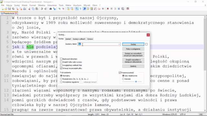Image resolution: width=207 pixels, height=116 pixels.
Task: Toggle the small checkbox beside Szukaj button
Action: click(x=147, y=44)
